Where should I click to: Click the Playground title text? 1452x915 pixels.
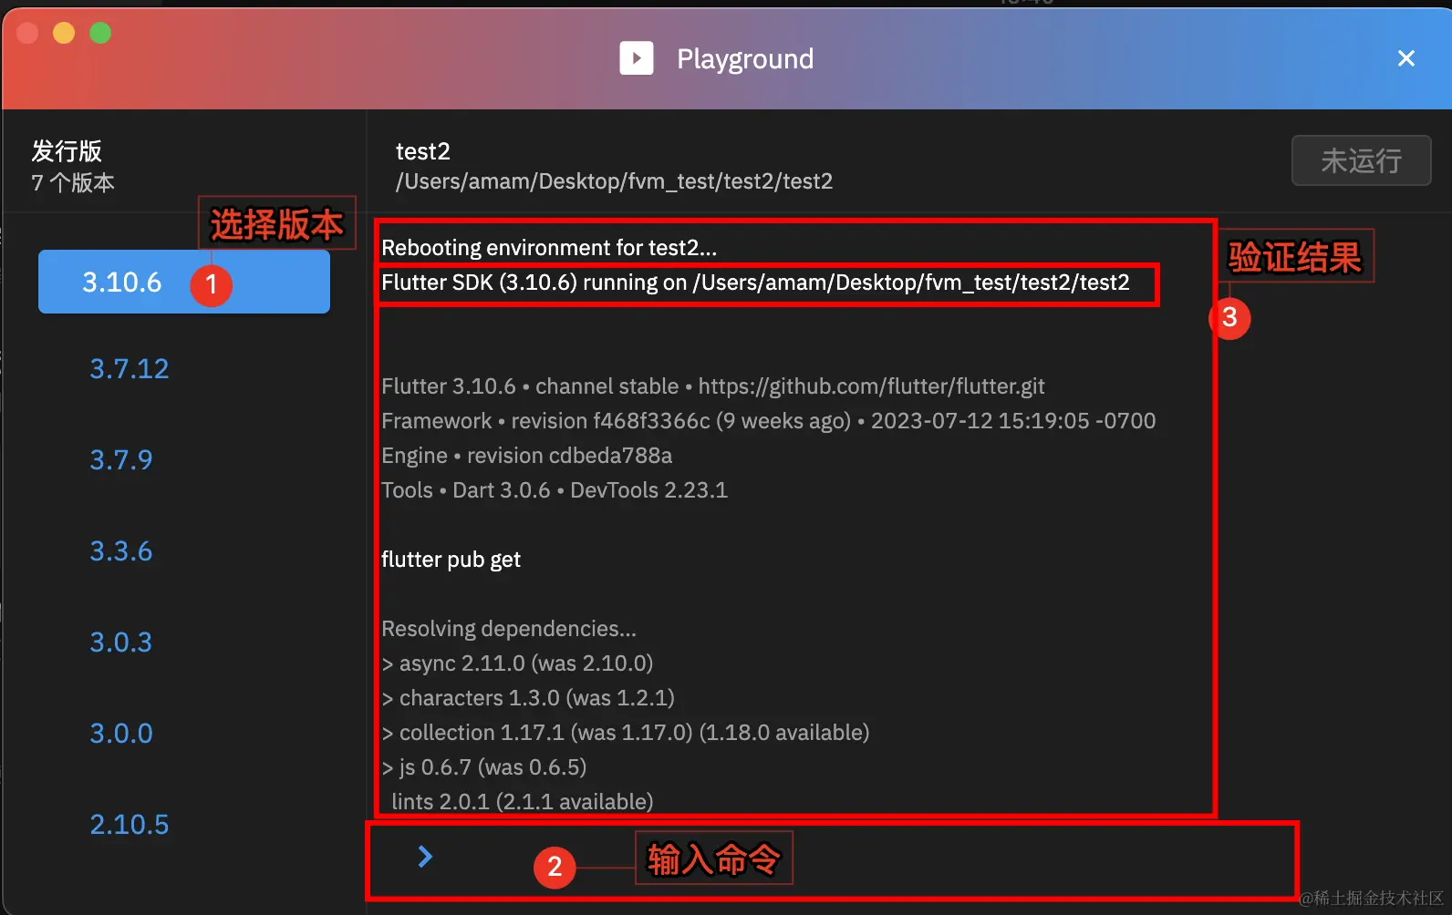tap(745, 59)
